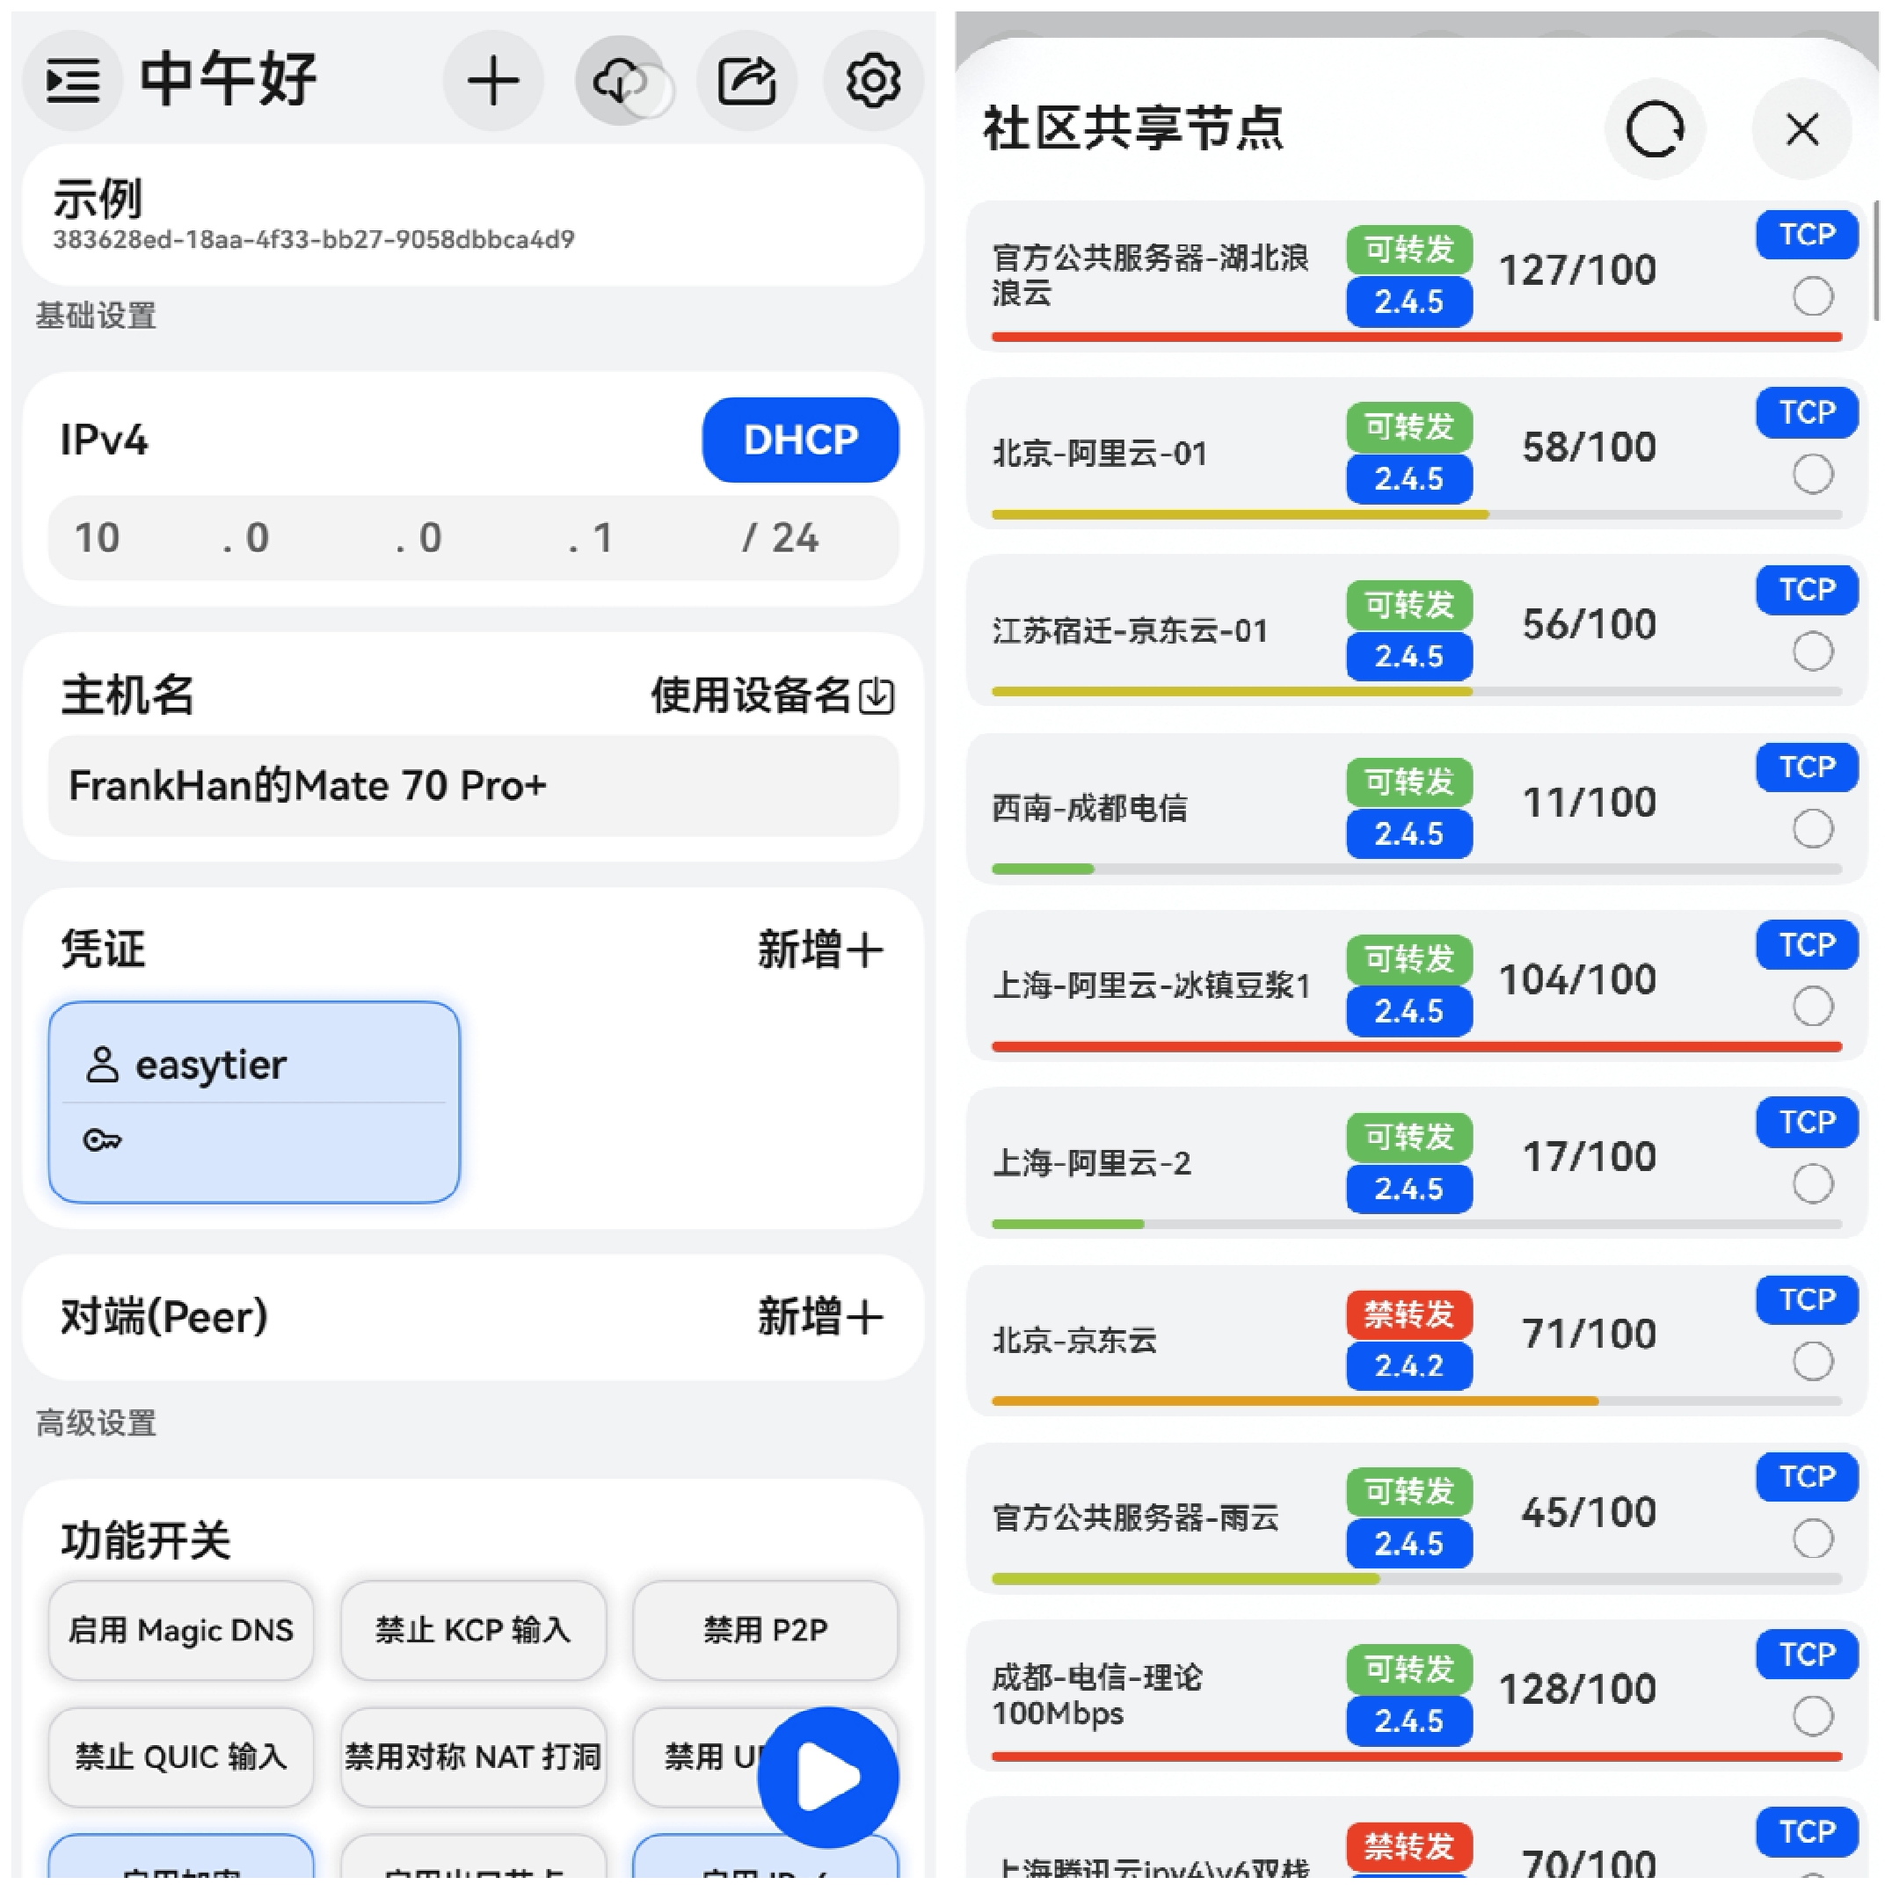
Task: Close the community shared nodes panel
Action: click(x=1801, y=128)
